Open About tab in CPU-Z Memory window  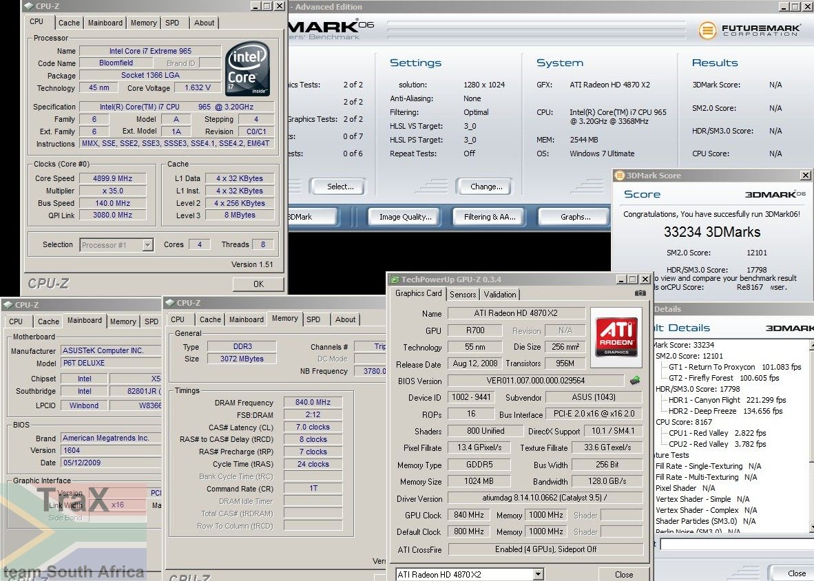pos(345,319)
